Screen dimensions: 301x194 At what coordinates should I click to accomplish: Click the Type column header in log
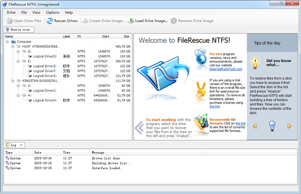18,152
